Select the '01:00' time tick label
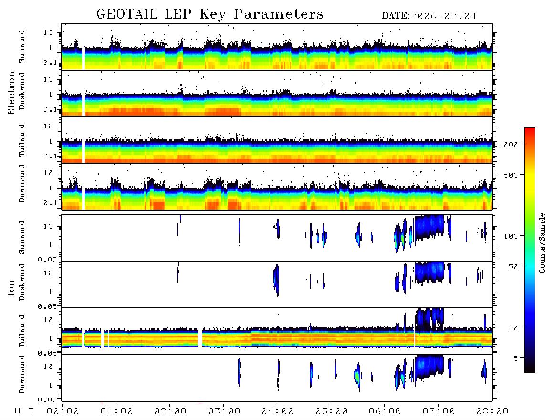This screenshot has width=545, height=420. click(117, 412)
